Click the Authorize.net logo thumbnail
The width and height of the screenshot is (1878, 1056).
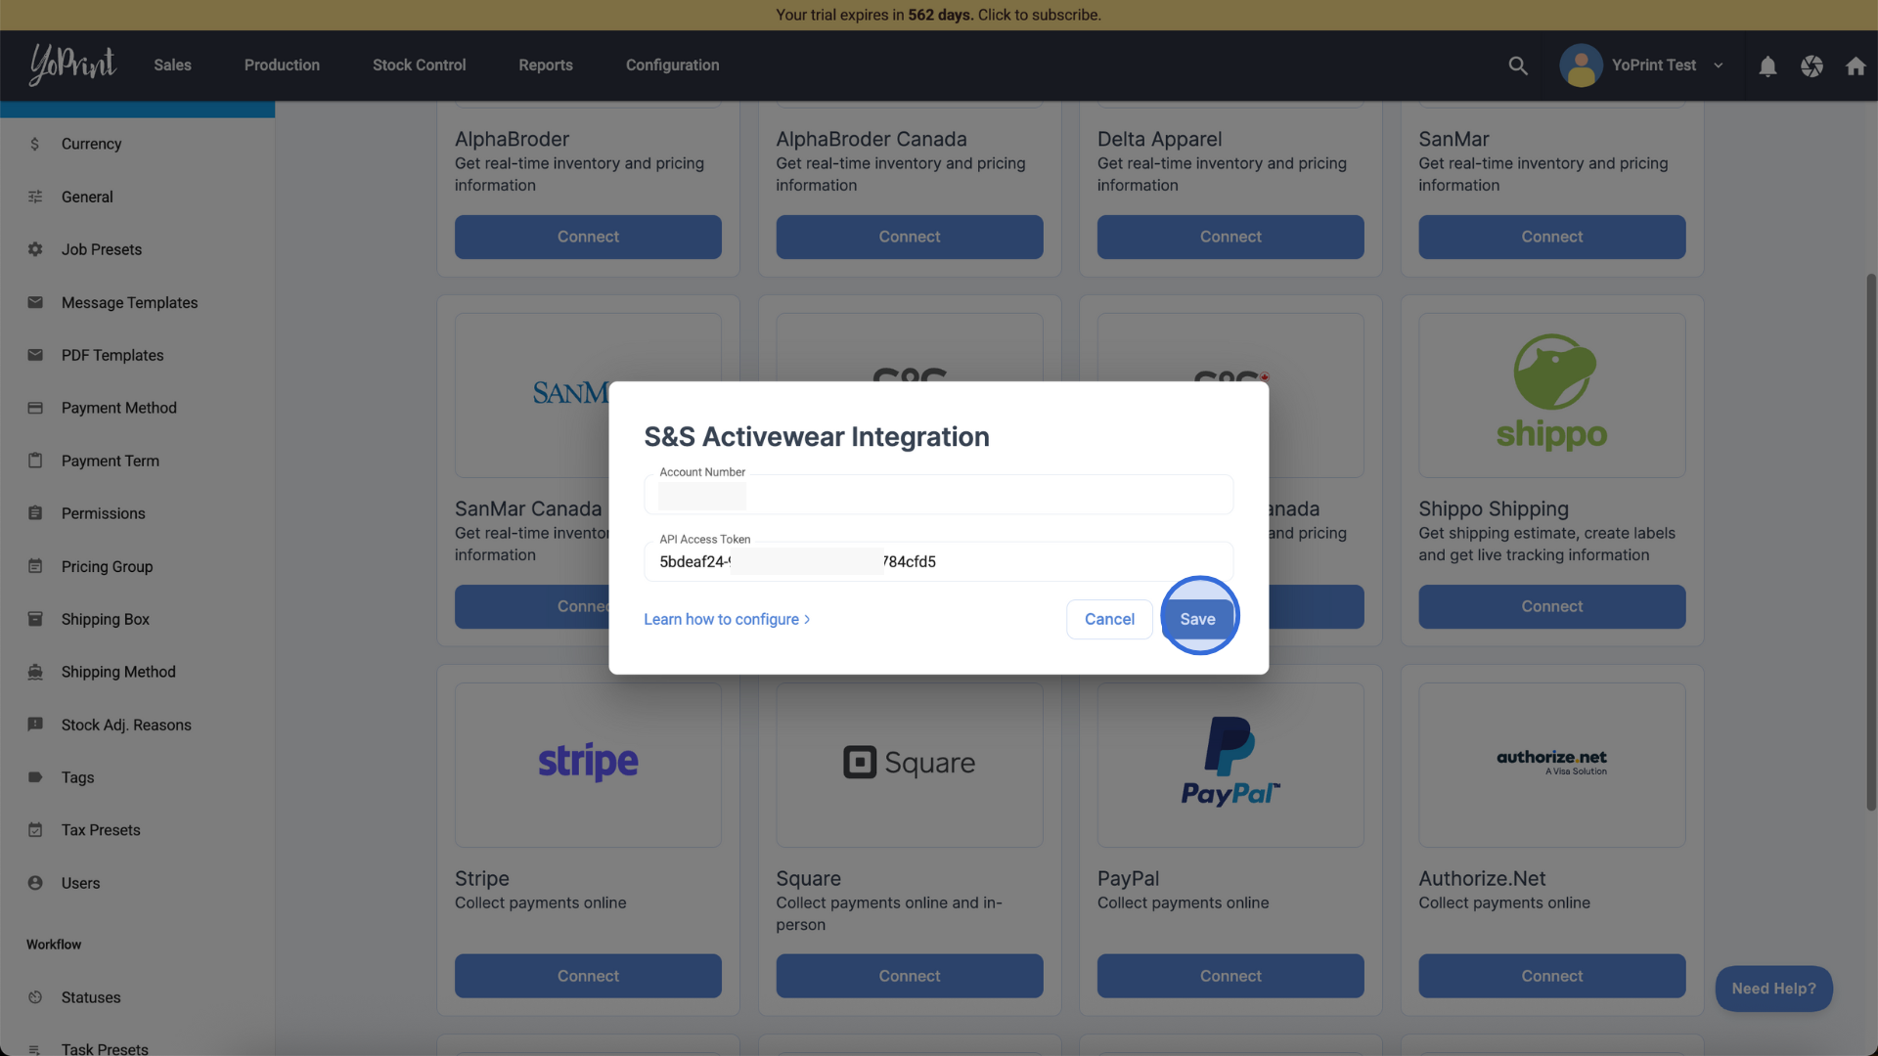[x=1552, y=765]
